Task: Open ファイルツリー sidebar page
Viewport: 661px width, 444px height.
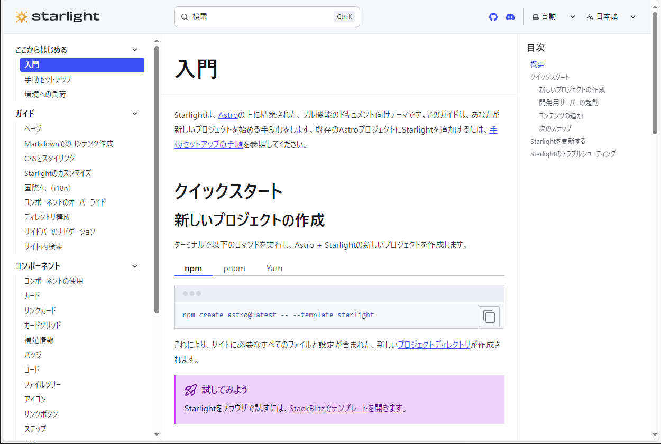Action: pos(43,385)
